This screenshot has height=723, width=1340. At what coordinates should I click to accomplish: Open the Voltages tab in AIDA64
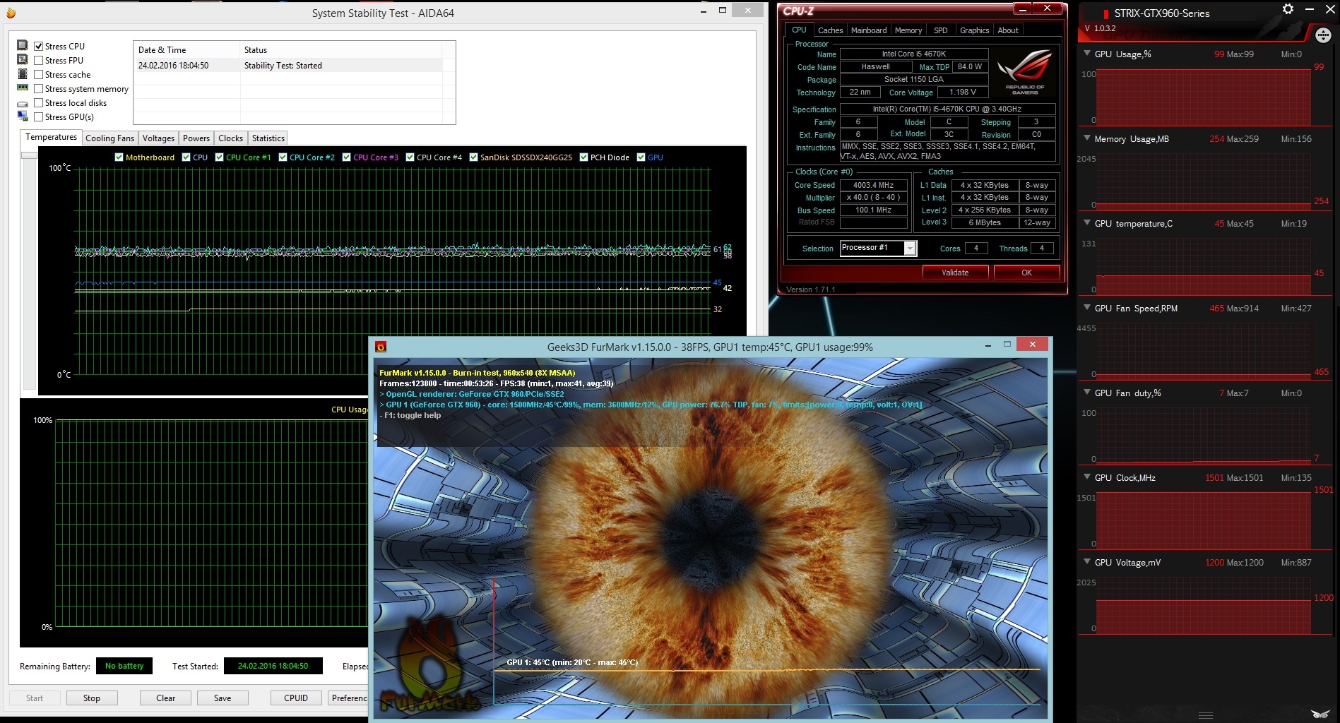click(x=158, y=138)
